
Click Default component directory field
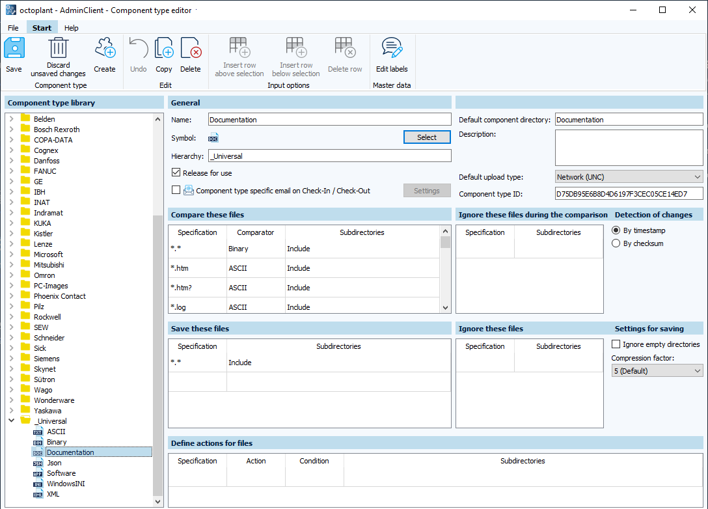click(x=629, y=119)
